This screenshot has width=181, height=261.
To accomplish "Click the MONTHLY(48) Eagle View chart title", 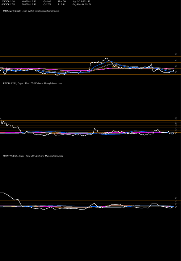I will 33,156.
